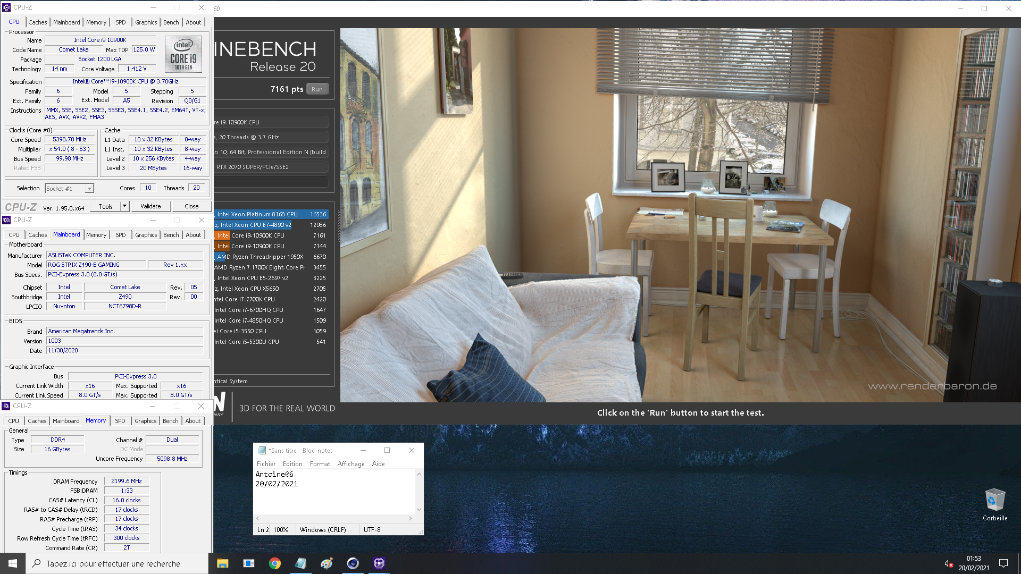The width and height of the screenshot is (1021, 574).
Task: Click the Tools button in CPU-Z
Action: click(x=105, y=206)
